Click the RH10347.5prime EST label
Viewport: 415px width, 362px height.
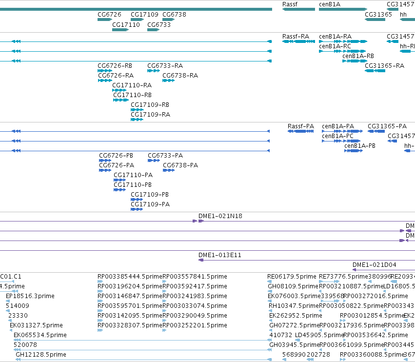point(294,305)
